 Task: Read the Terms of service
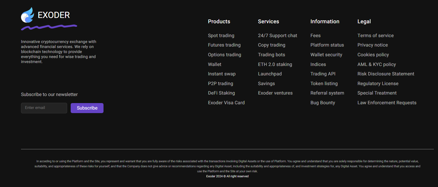(x=375, y=36)
